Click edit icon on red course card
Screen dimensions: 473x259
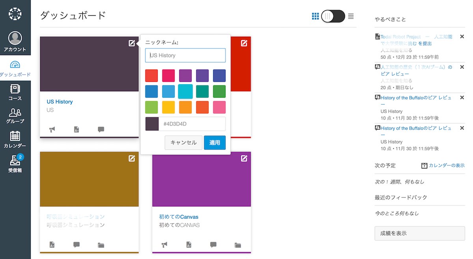[x=244, y=43]
